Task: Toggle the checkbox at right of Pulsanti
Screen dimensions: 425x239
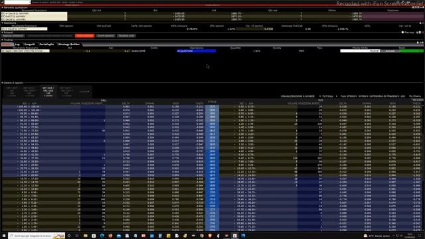Action: click(x=402, y=33)
